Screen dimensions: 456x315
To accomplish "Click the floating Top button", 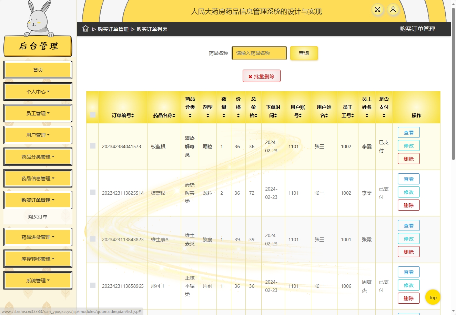I will (x=433, y=297).
